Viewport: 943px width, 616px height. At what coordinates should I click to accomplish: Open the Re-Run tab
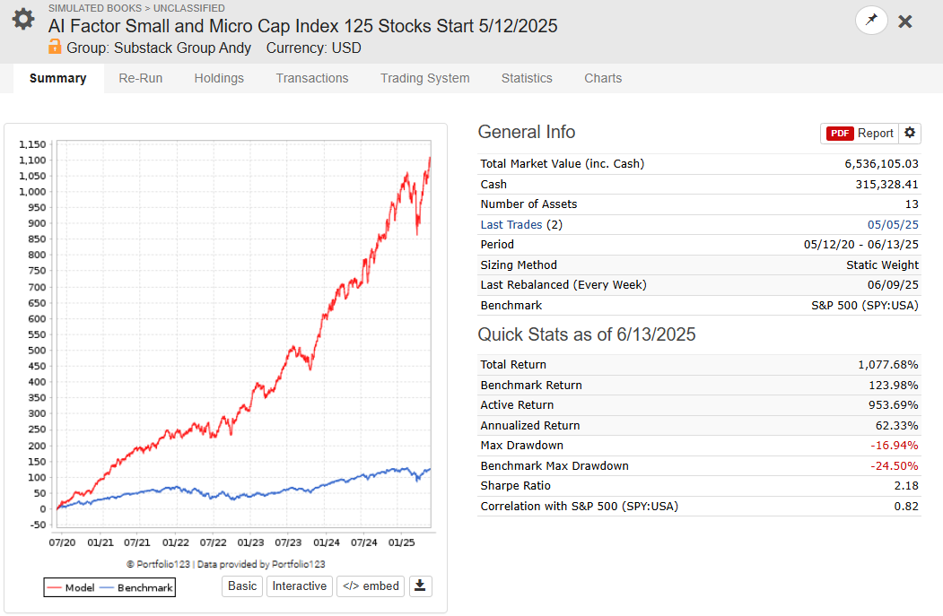[141, 78]
